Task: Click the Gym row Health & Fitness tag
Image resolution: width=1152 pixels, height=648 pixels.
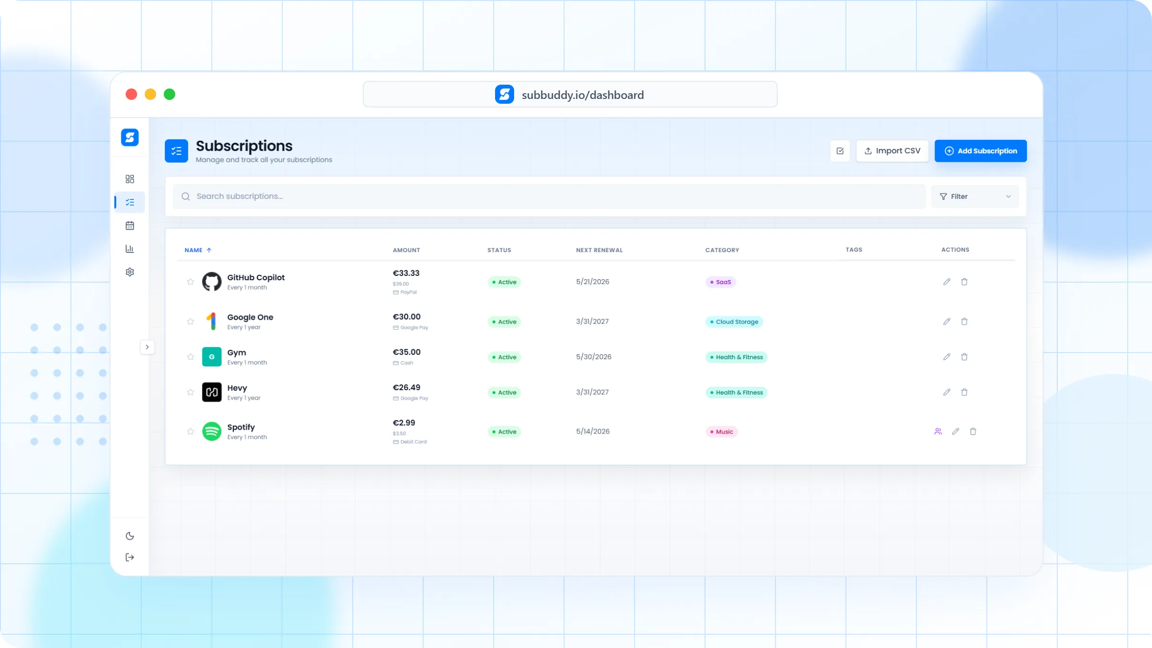Action: click(736, 357)
